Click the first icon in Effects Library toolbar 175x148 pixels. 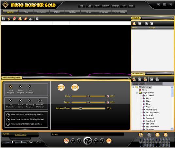tap(134, 79)
